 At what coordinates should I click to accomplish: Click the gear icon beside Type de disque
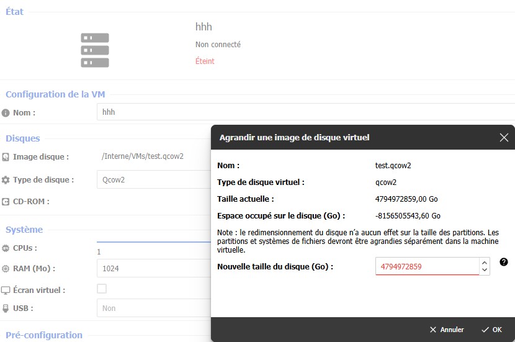point(6,180)
